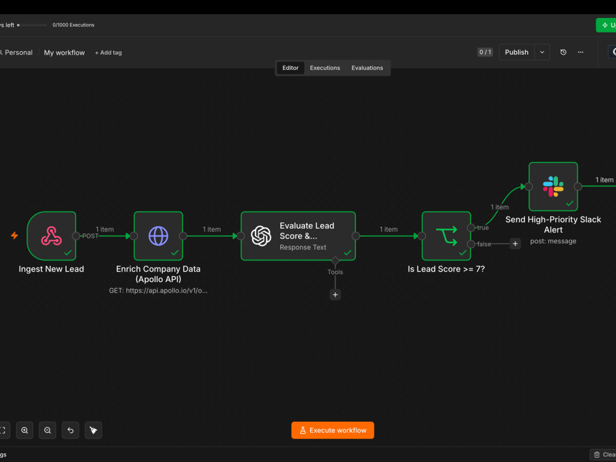Click the Clear button with trash icon
Image resolution: width=616 pixels, height=462 pixels.
(603, 455)
